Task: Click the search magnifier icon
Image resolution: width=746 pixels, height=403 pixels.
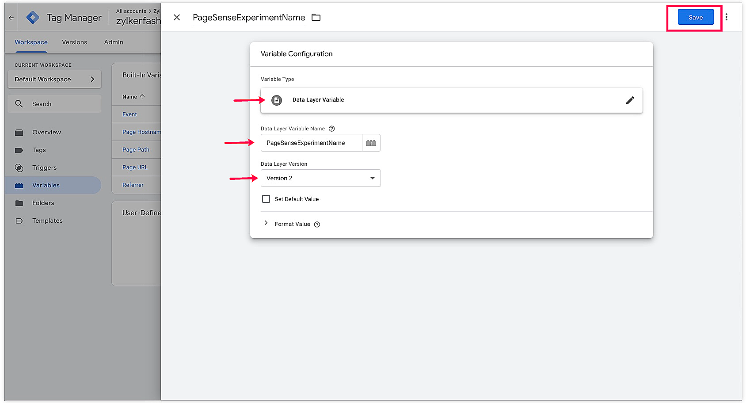Action: click(19, 104)
